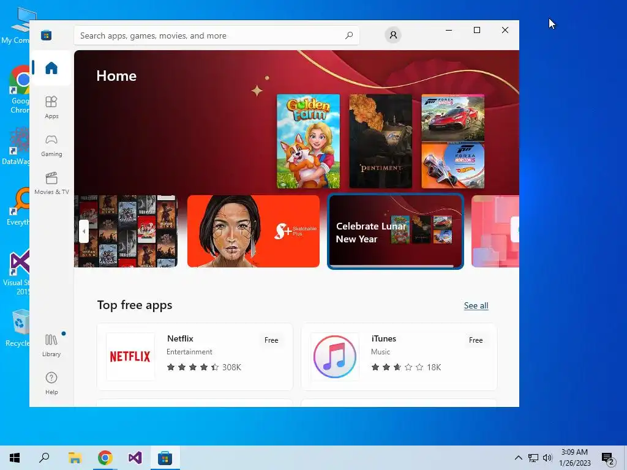
Task: Open Google Chrome from taskbar
Action: pyautogui.click(x=105, y=458)
